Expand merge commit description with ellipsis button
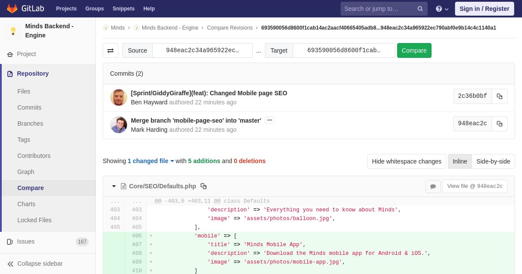Viewport: 522px width, 274px height. pos(270,120)
